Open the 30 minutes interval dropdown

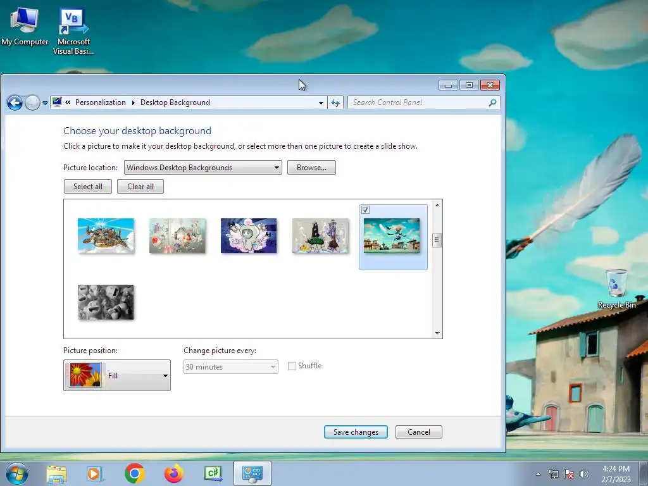pyautogui.click(x=230, y=366)
